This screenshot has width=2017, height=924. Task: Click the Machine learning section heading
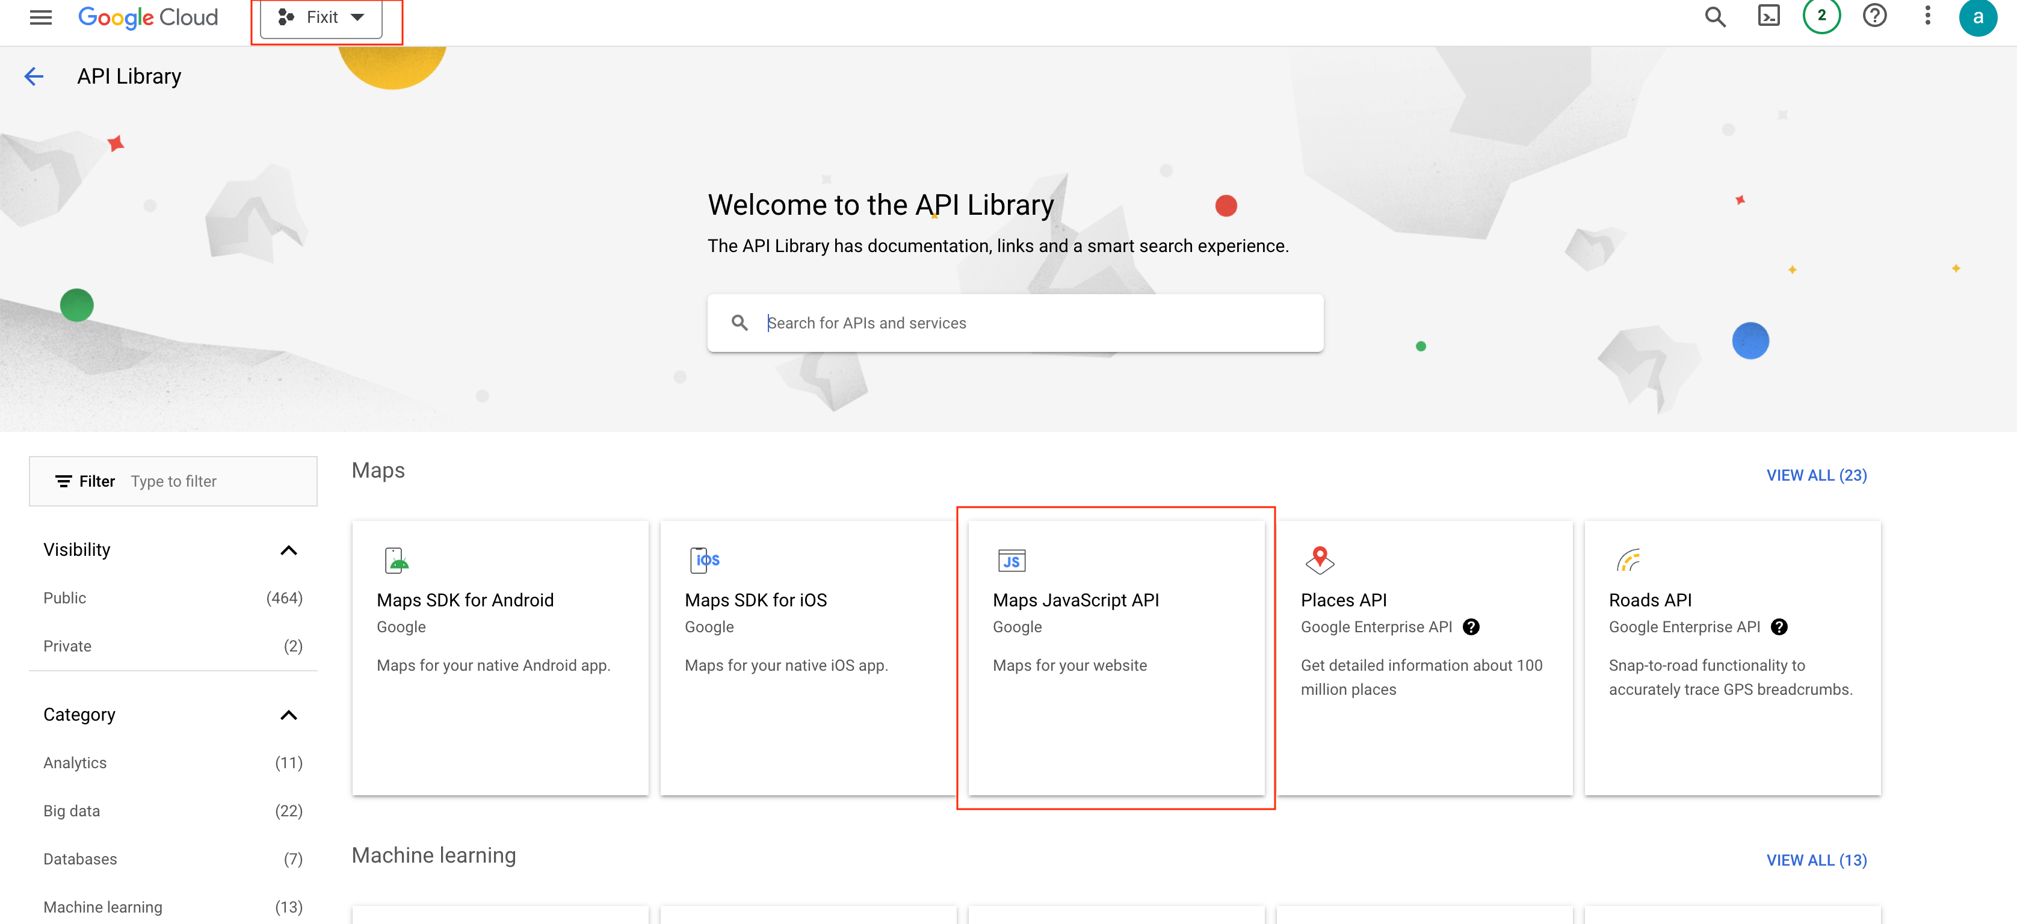434,855
